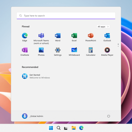Viewport: 132px width, 132px height.
Task: Launch PowerPoint from pinned apps
Action: tap(91, 37)
